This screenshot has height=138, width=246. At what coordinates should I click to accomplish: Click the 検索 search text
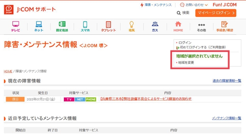[186, 13]
